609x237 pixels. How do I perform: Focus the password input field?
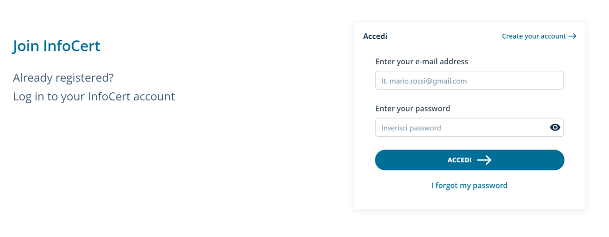pos(462,128)
